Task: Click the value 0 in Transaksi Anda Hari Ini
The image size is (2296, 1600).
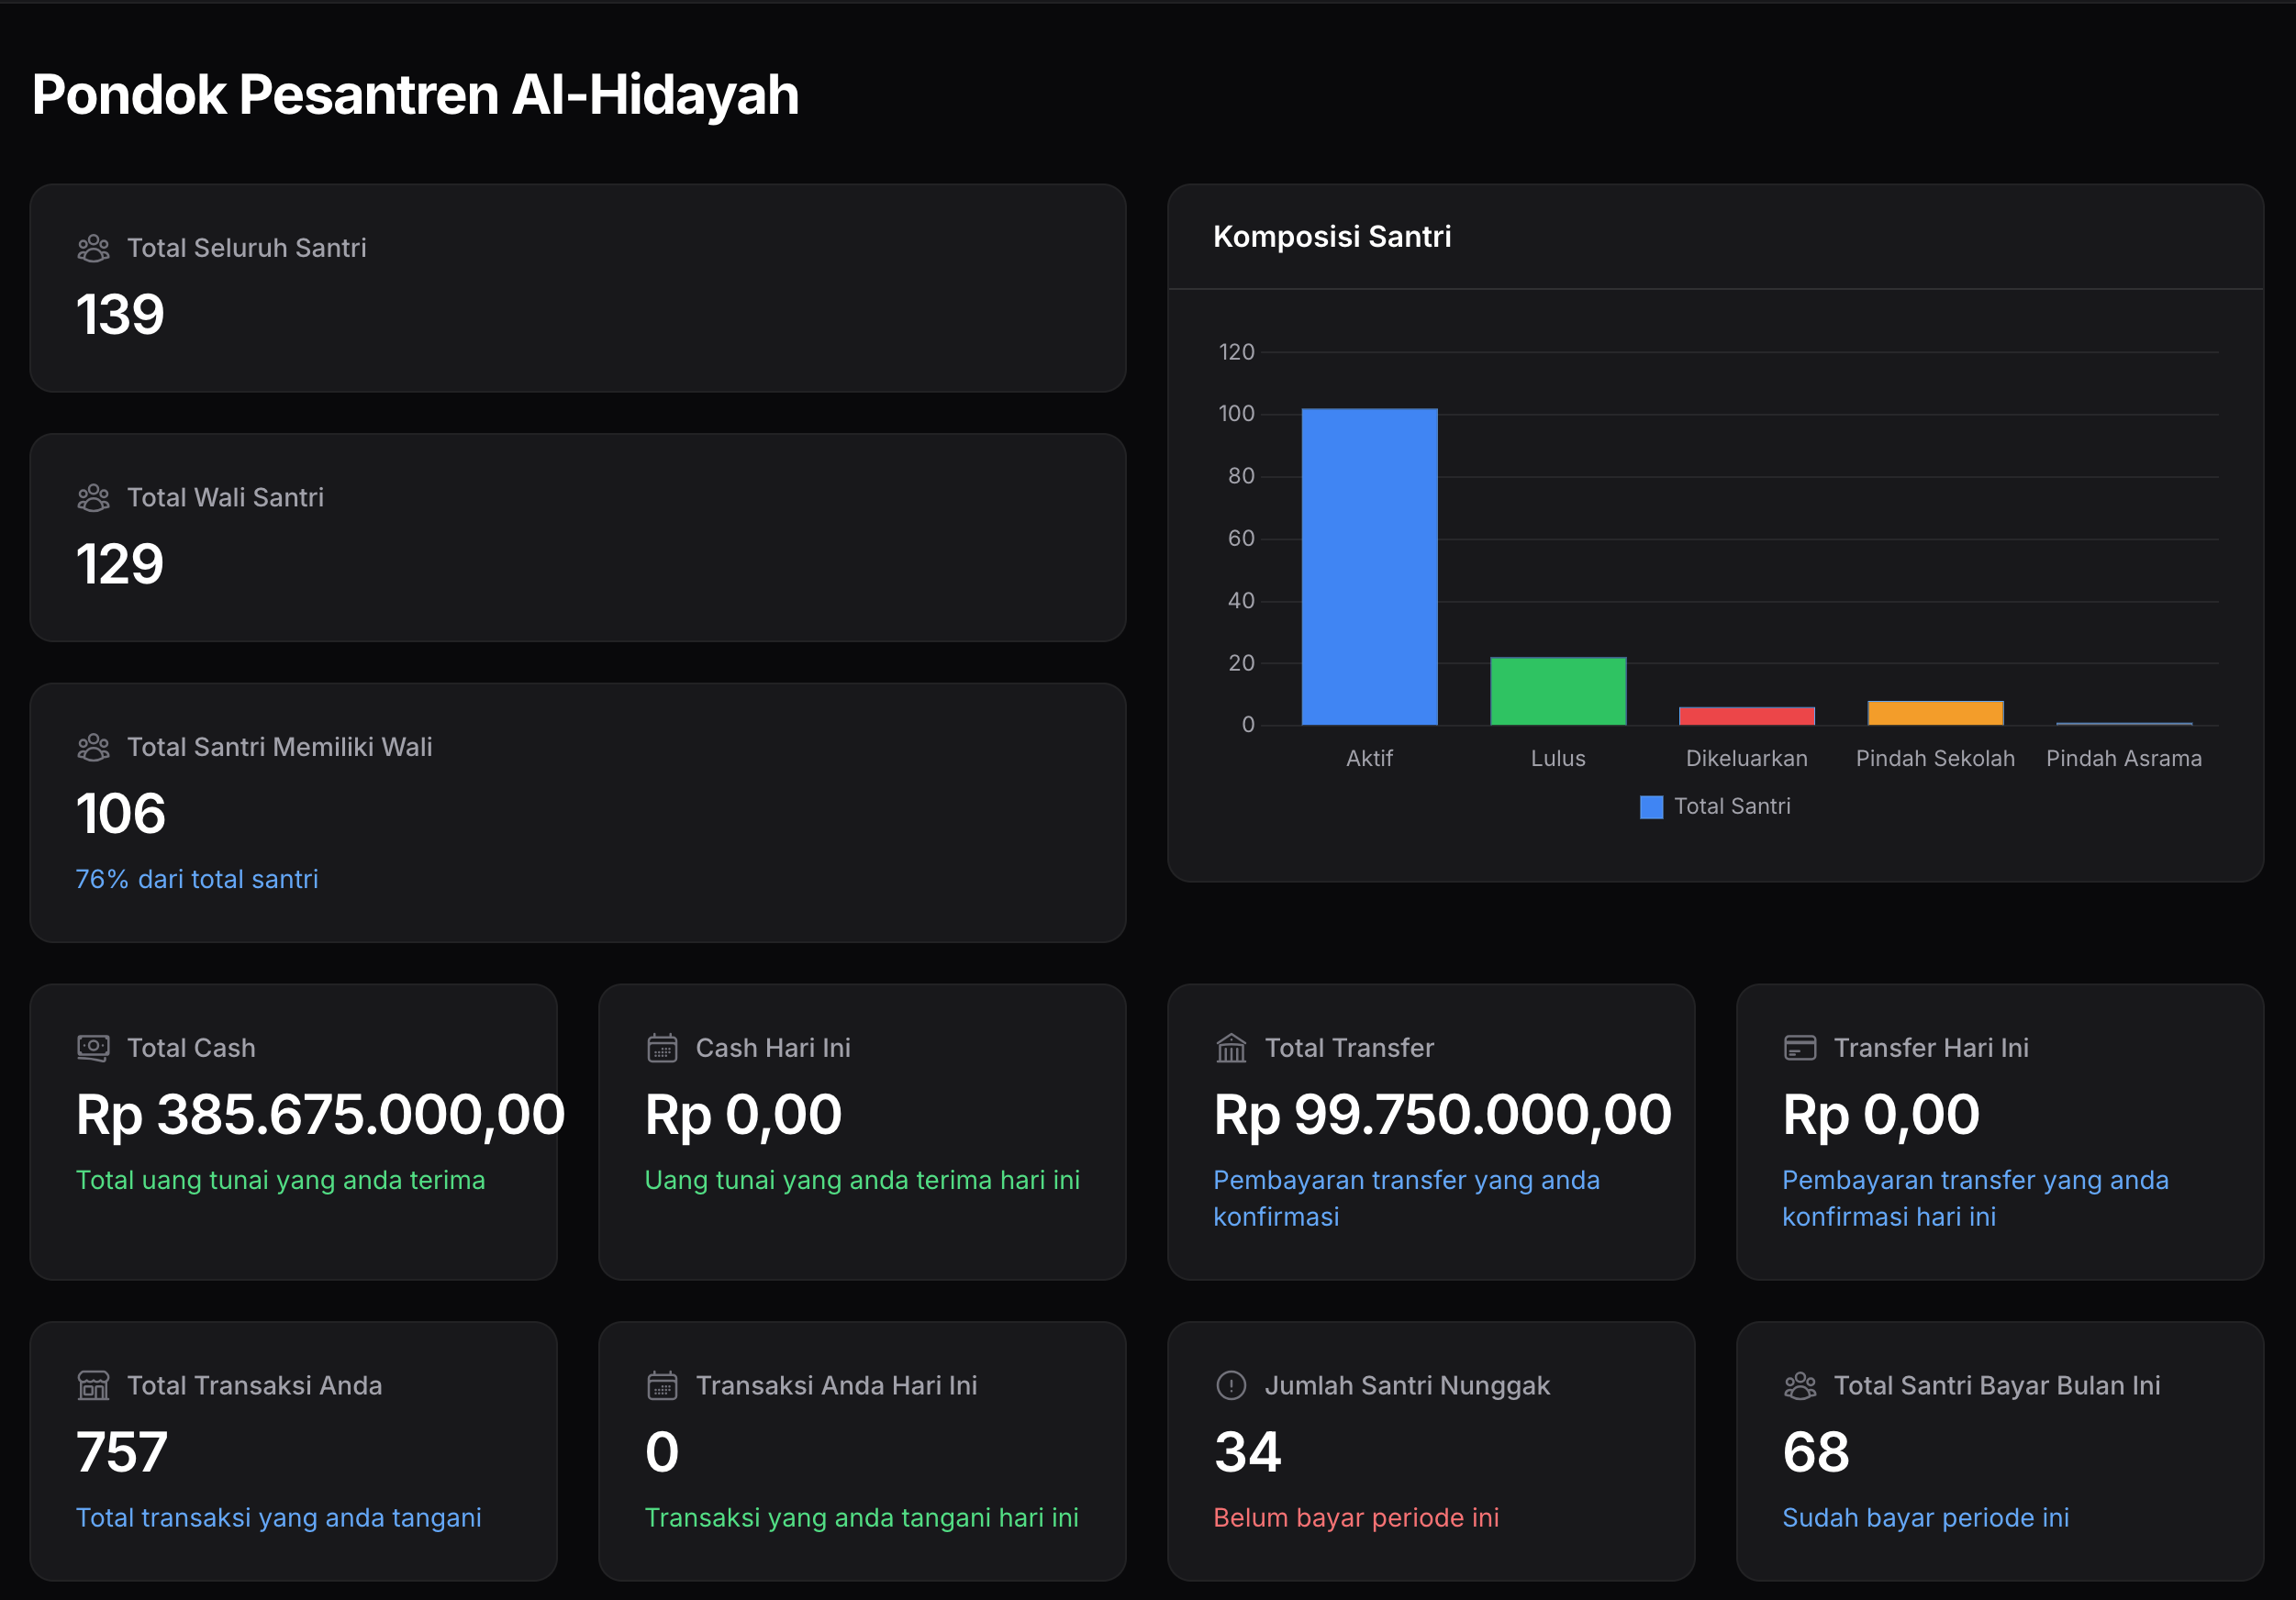Action: pos(662,1452)
